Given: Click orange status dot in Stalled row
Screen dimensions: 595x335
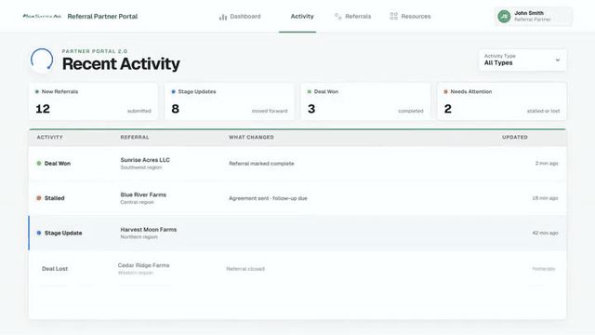Looking at the screenshot, I should pyautogui.click(x=39, y=198).
